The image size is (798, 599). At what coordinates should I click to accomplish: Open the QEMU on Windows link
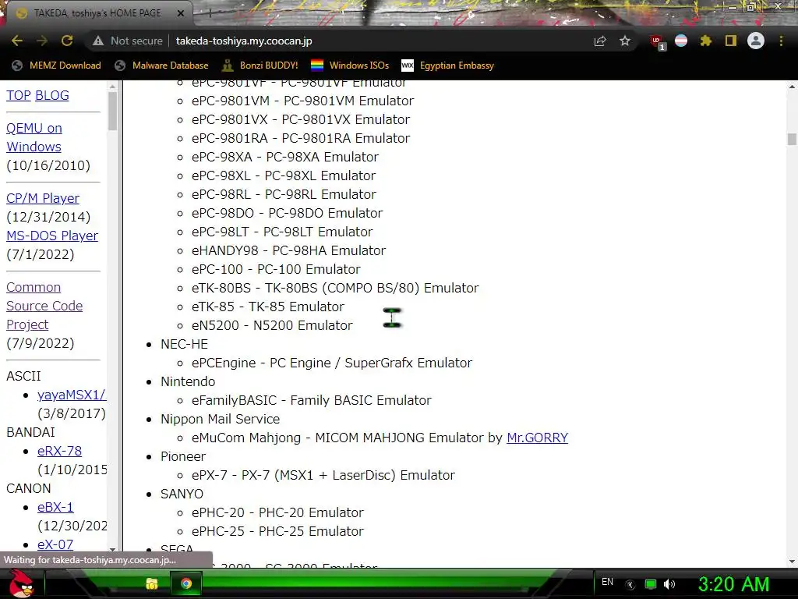(x=34, y=137)
